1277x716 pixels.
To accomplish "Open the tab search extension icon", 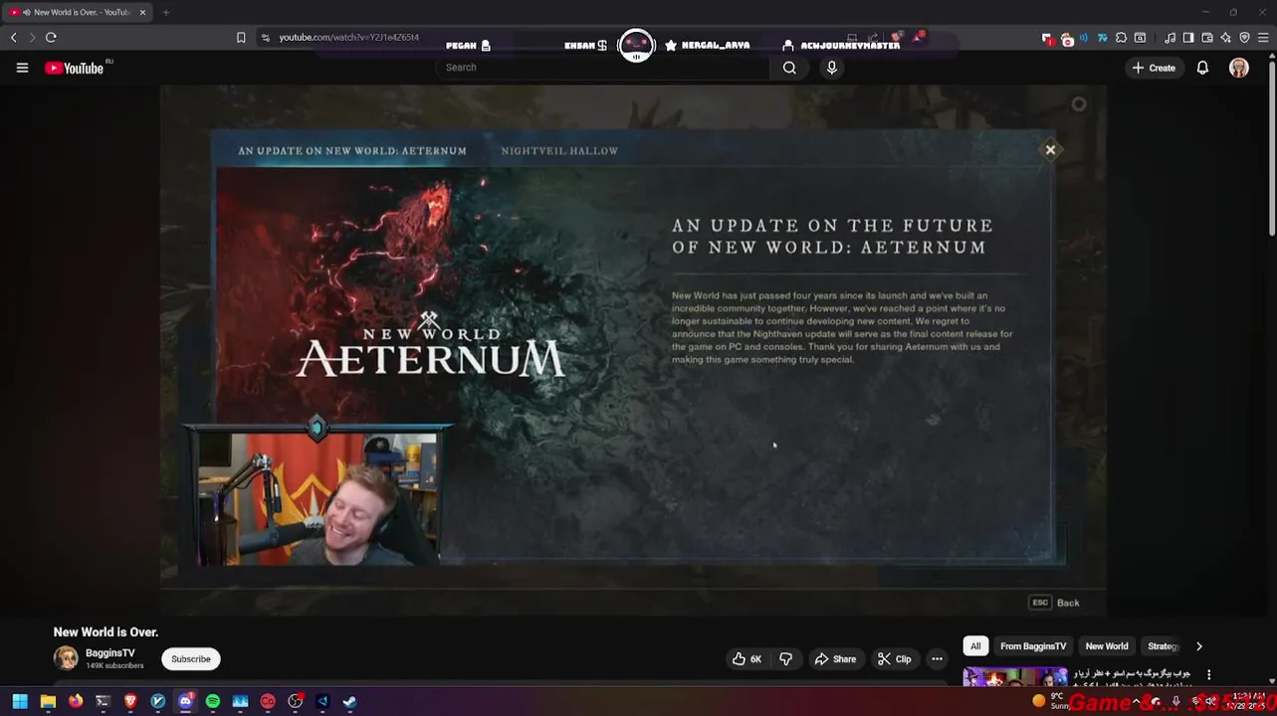I will 1140,38.
